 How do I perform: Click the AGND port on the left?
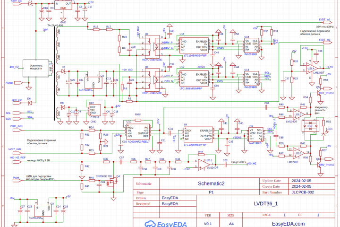(x=18, y=83)
